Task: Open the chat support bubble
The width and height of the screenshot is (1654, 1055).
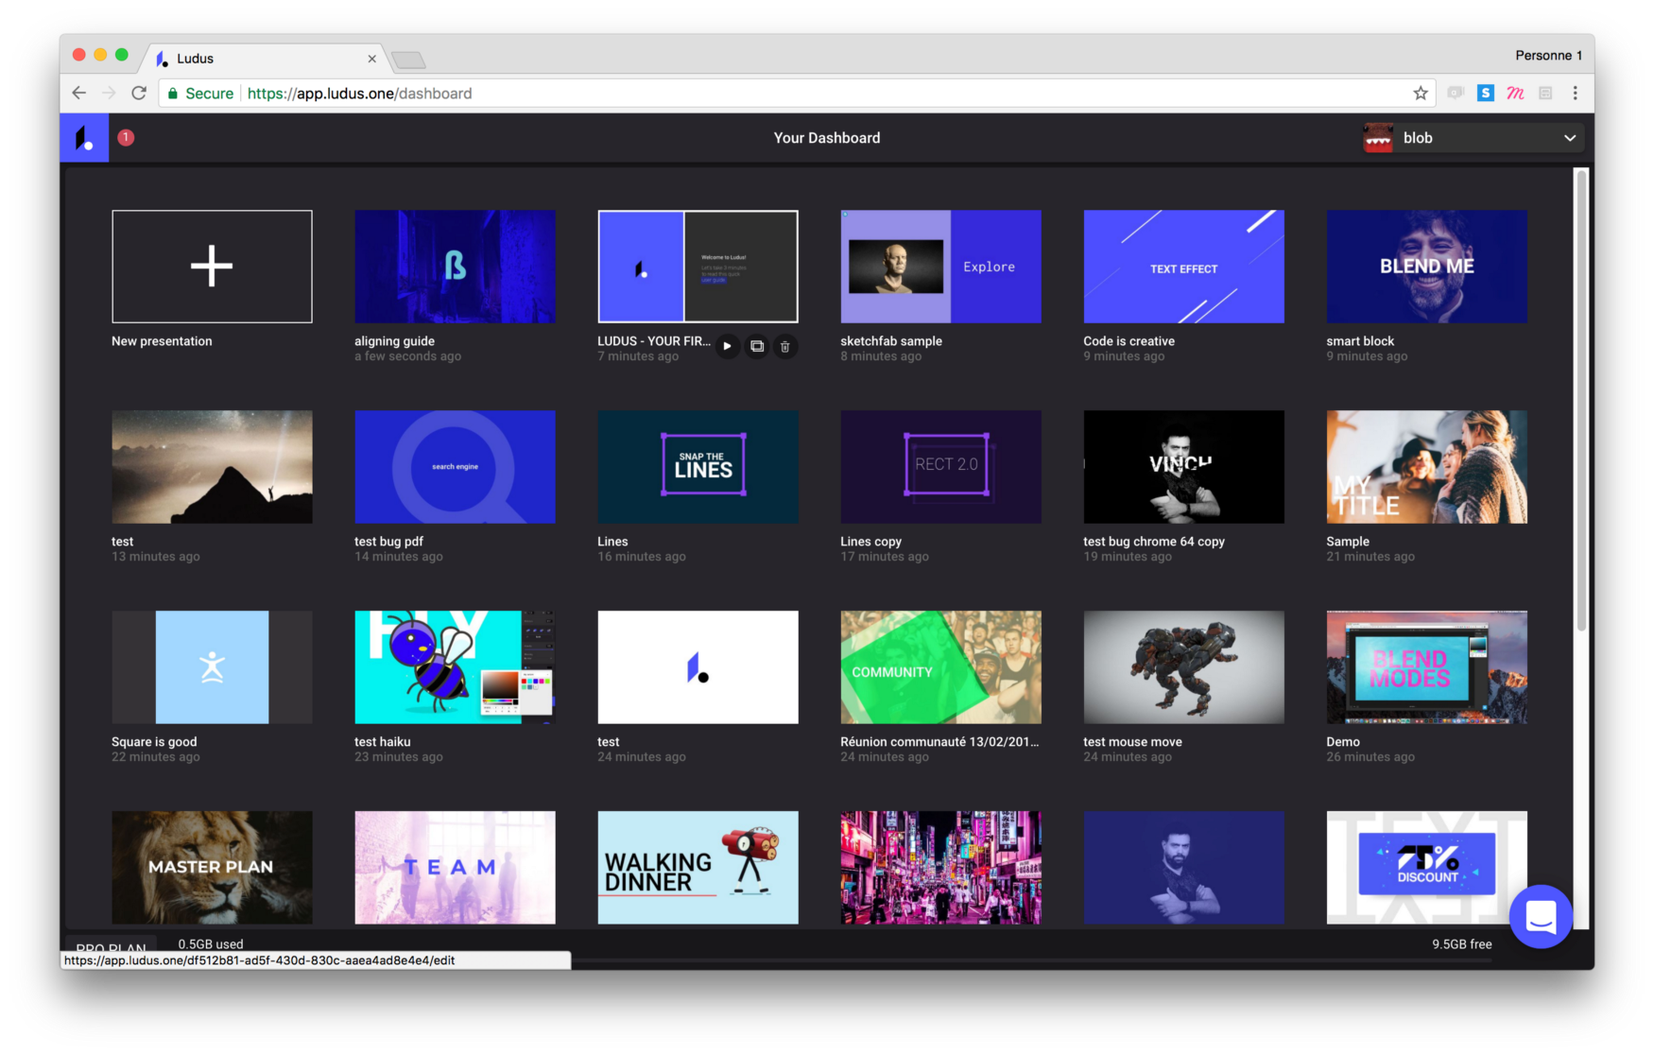Action: point(1540,916)
